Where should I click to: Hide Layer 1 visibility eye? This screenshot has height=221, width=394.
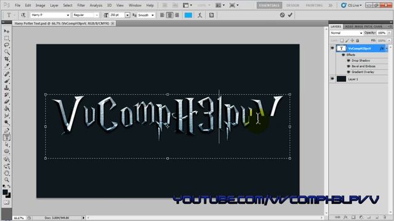pyautogui.click(x=332, y=79)
